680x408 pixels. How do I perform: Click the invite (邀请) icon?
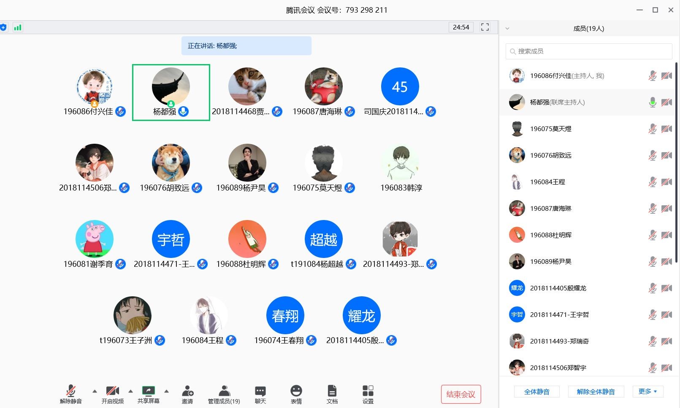[187, 391]
